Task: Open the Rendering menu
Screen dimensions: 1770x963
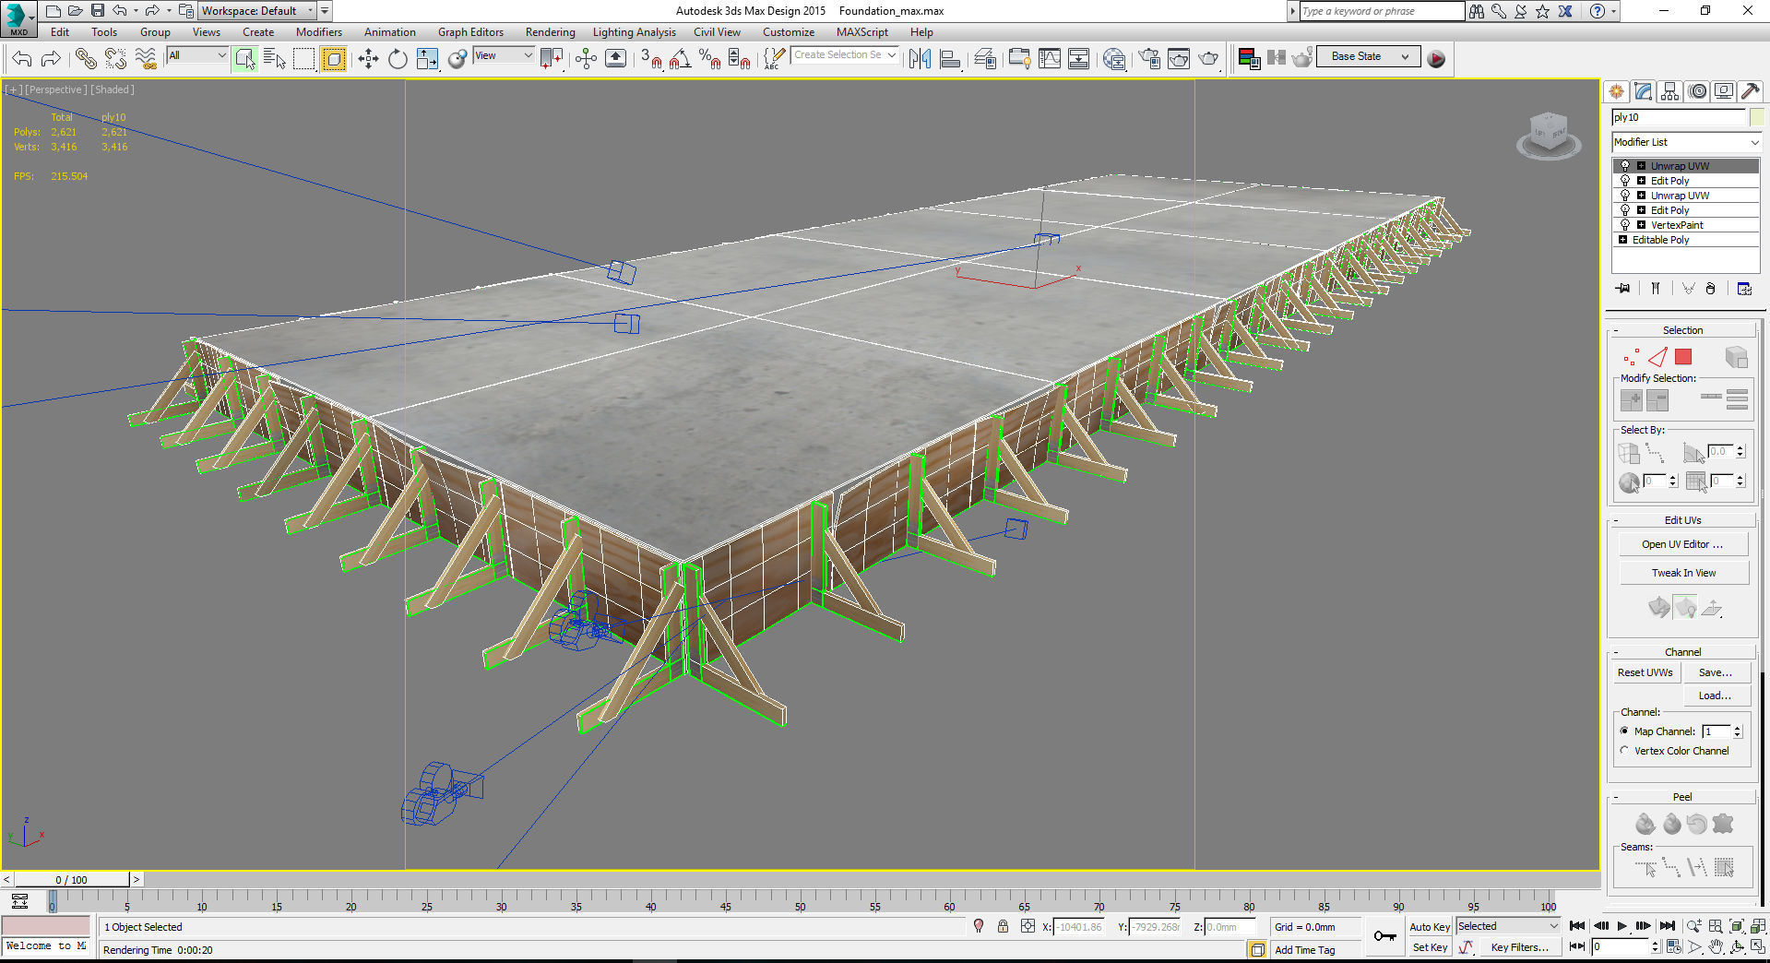Action: pyautogui.click(x=550, y=32)
